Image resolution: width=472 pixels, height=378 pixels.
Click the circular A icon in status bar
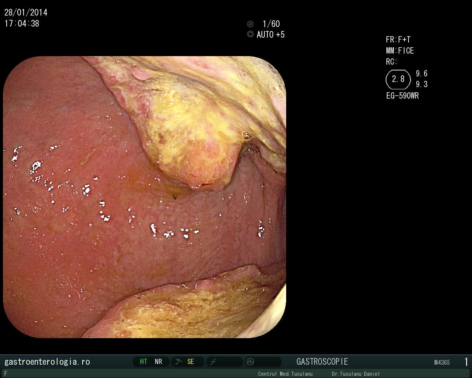pyautogui.click(x=250, y=362)
